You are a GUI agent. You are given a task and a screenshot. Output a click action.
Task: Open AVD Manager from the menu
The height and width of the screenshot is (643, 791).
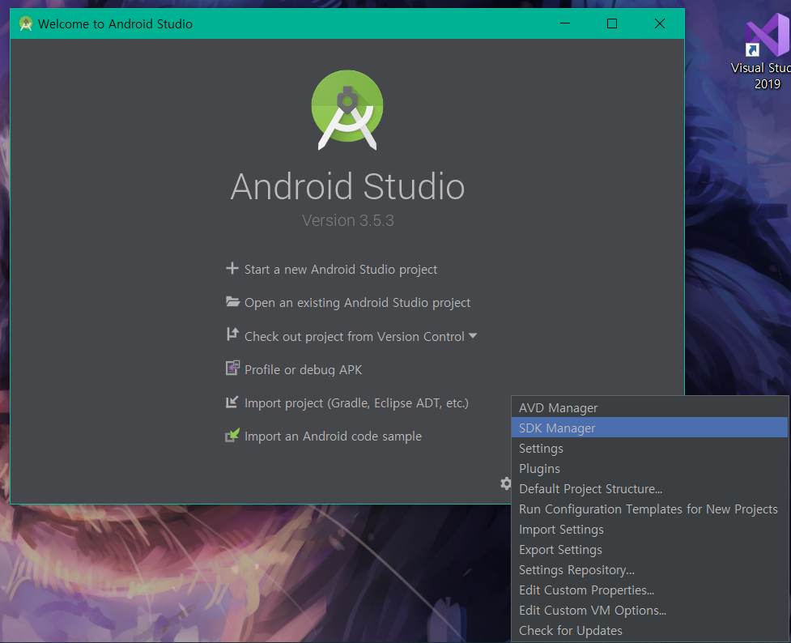point(649,408)
